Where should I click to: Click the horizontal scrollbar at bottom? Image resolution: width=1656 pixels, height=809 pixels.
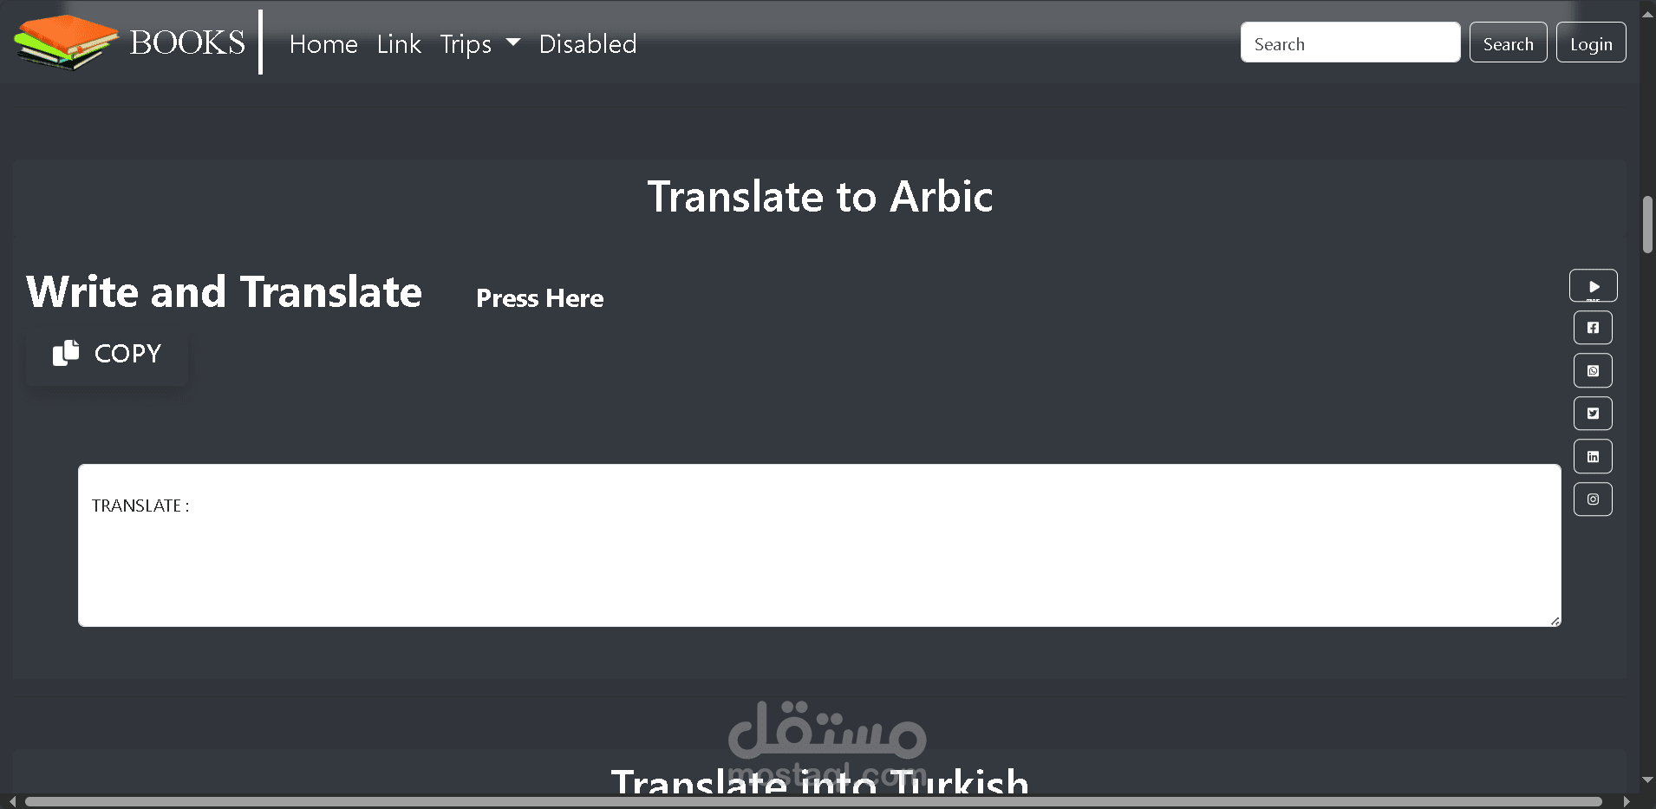tap(813, 802)
